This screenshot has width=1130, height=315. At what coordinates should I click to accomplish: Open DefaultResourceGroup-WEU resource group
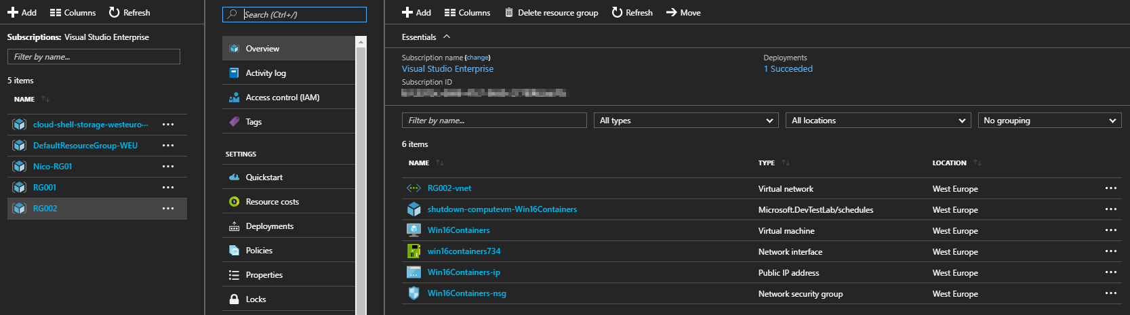pos(85,146)
